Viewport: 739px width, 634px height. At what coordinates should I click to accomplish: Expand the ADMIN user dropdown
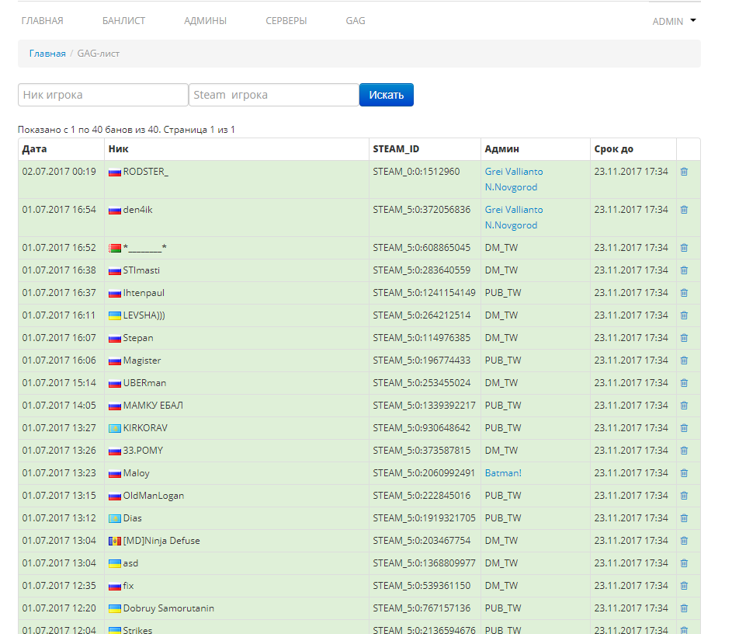tap(674, 21)
